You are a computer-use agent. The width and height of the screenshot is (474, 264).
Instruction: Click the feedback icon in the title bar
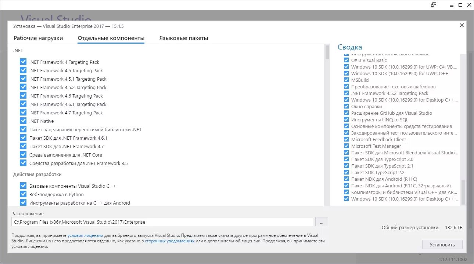[434, 5]
